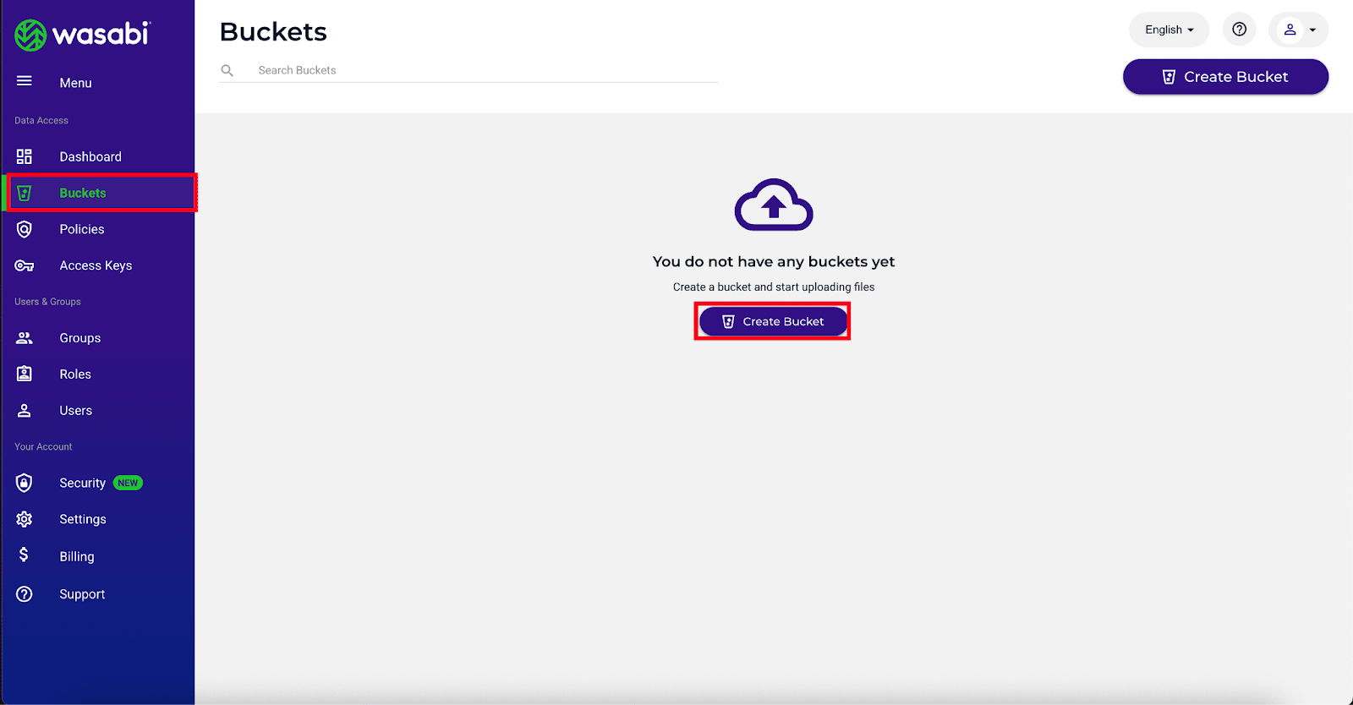The width and height of the screenshot is (1353, 705).
Task: Click the Roles badge icon
Action: pos(25,374)
